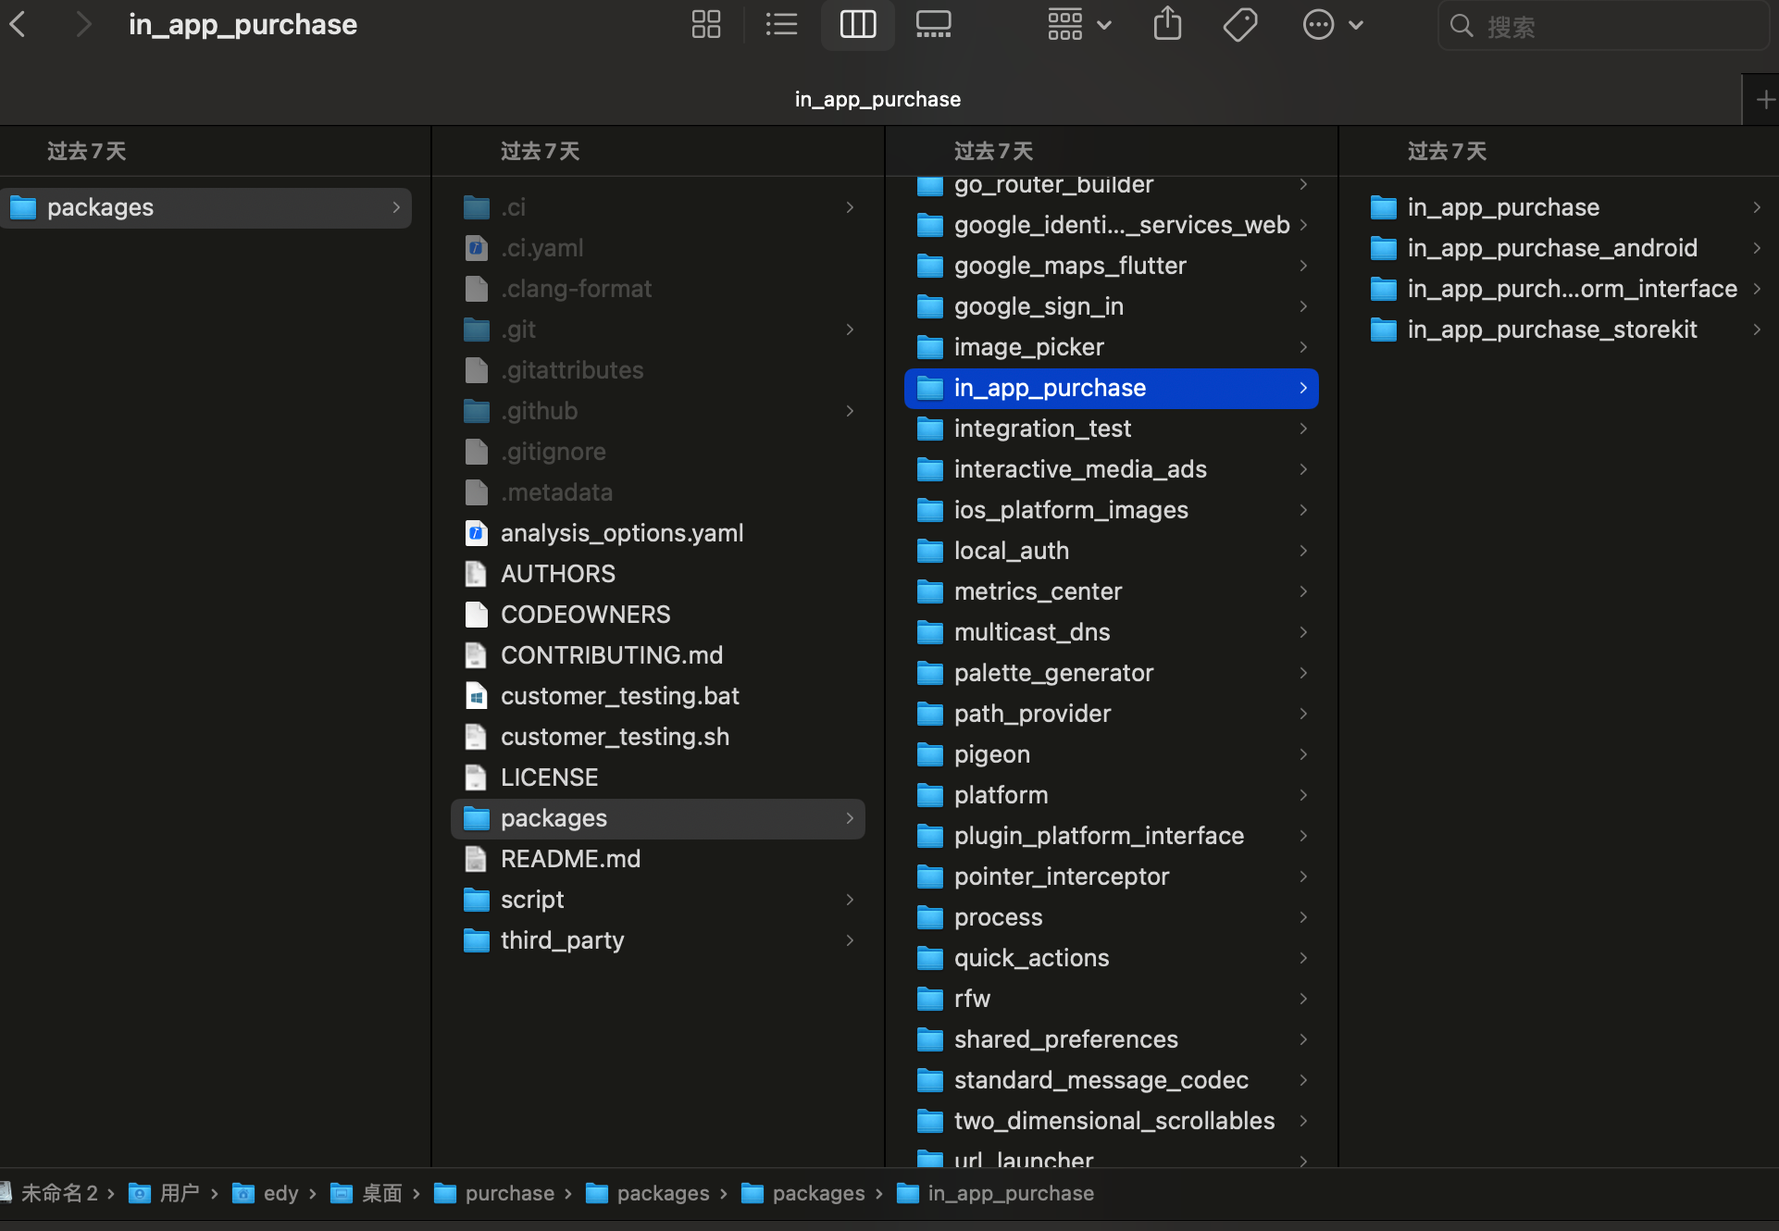Select the AUTHORS file
The height and width of the screenshot is (1231, 1779).
(658, 574)
